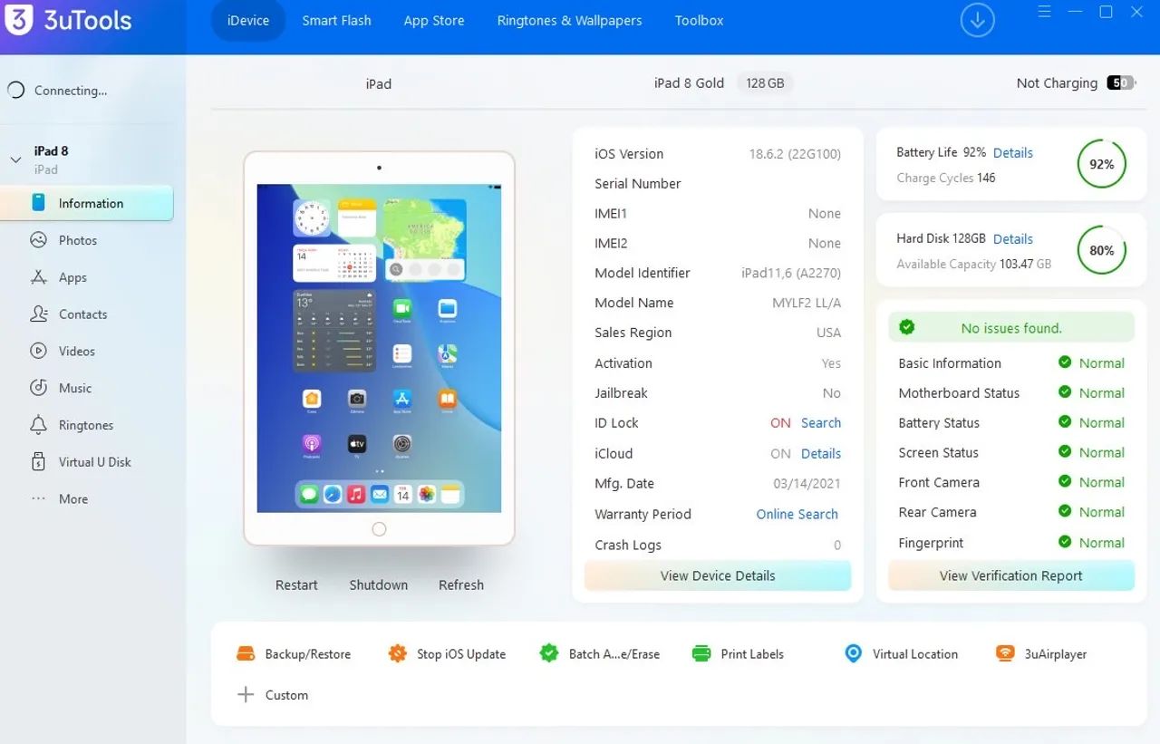
Task: Click the 3uAirplayer icon
Action: (1004, 653)
